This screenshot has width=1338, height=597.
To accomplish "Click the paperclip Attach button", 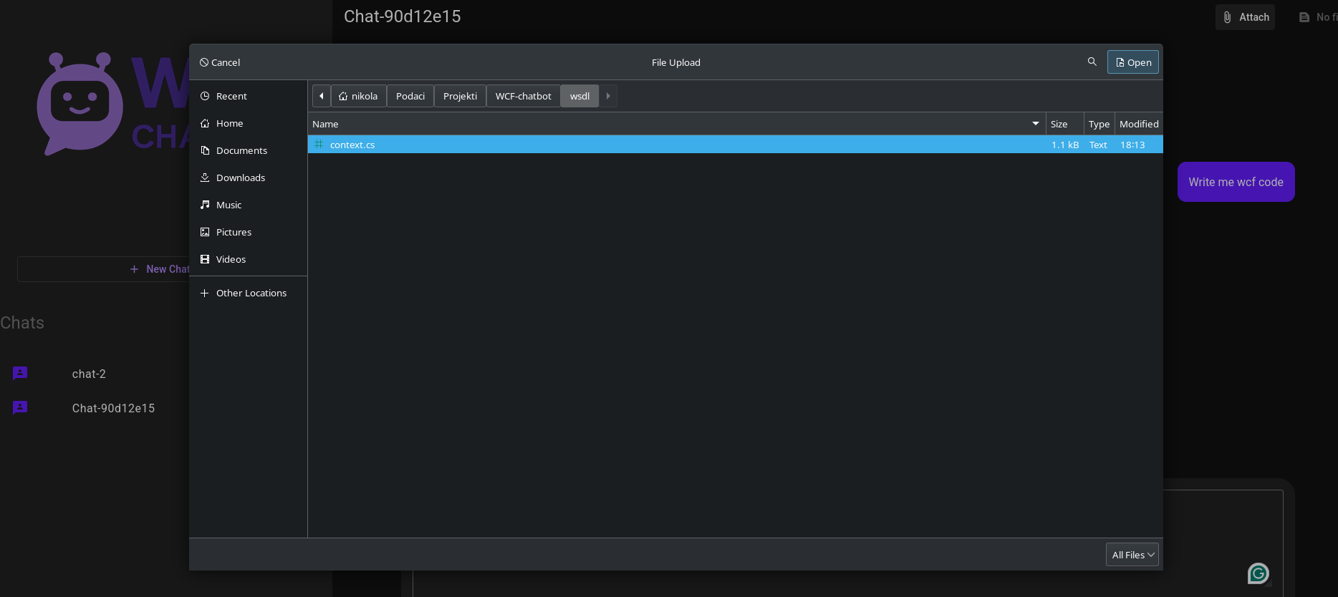I will (x=1245, y=17).
